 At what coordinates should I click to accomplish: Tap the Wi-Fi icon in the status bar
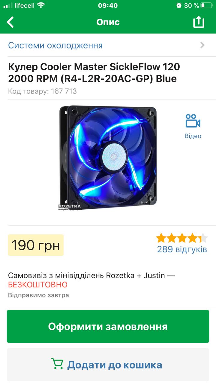click(41, 5)
